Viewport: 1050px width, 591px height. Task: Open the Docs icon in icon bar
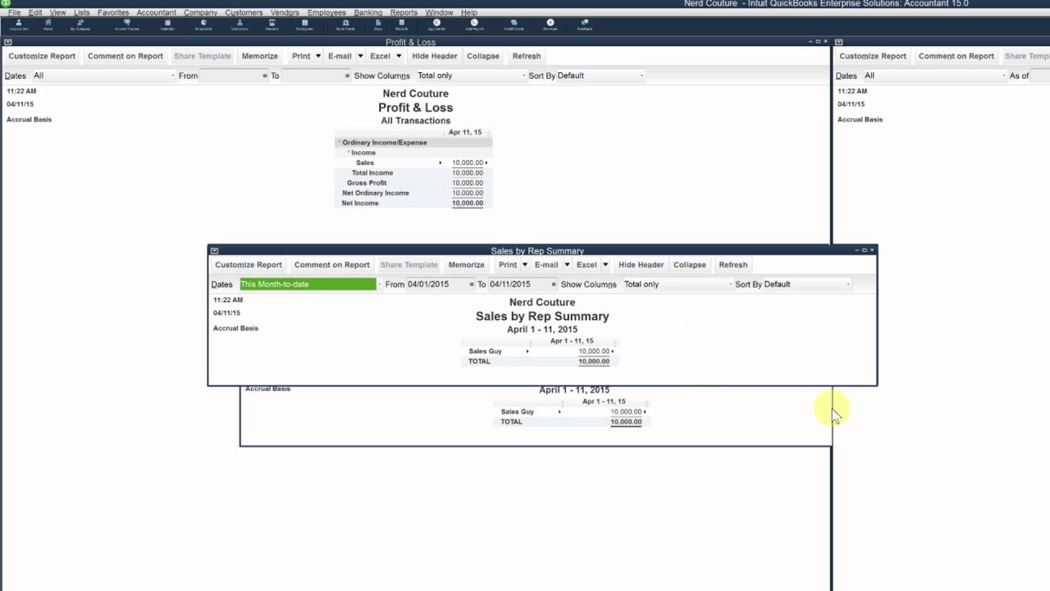point(378,25)
